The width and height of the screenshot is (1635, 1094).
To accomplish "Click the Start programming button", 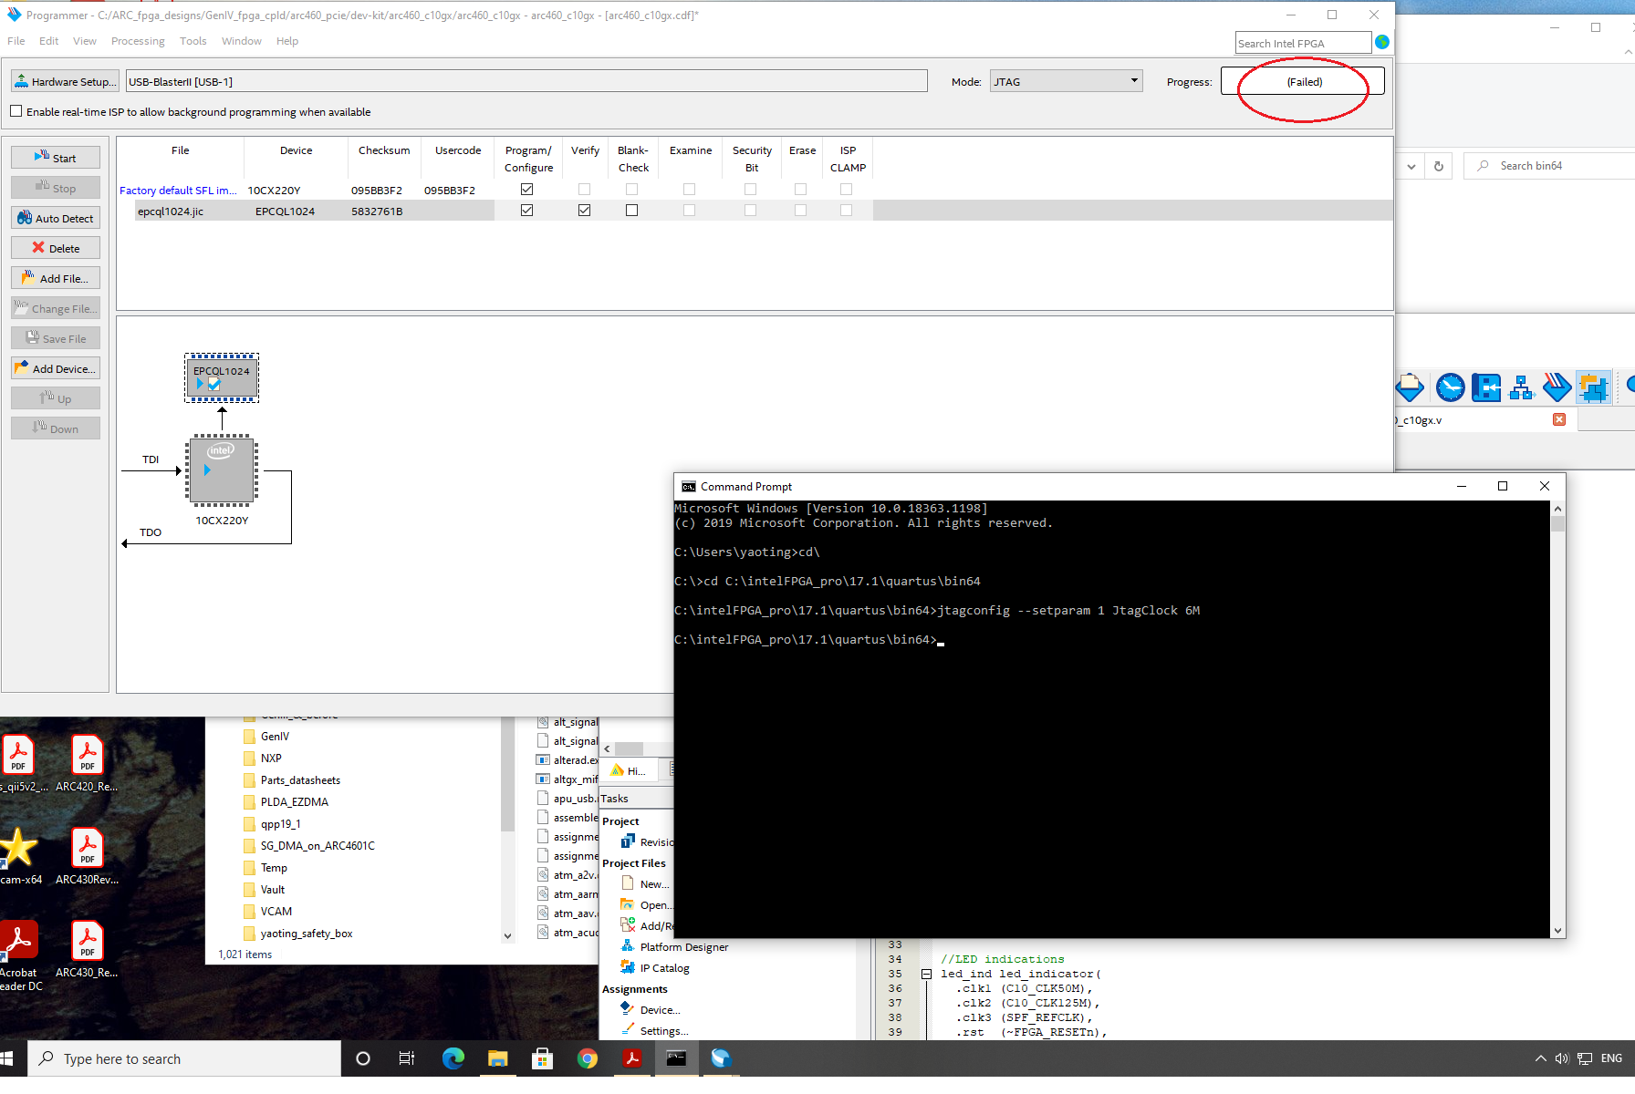I will (x=56, y=158).
